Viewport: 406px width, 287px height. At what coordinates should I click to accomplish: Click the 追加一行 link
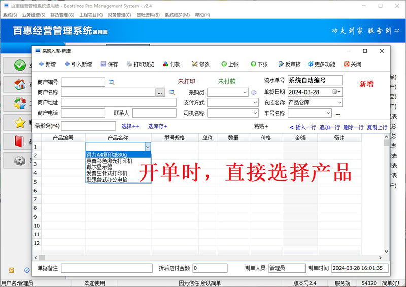tap(329, 127)
